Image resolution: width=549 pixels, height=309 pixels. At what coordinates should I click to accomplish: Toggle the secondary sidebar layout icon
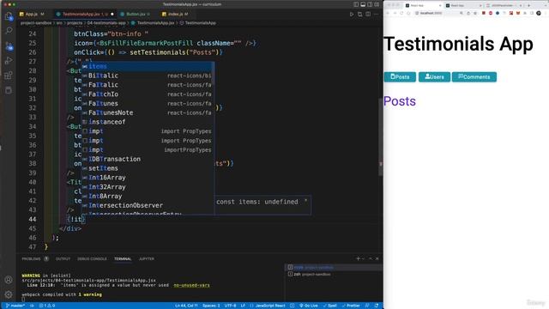pos(370,4)
